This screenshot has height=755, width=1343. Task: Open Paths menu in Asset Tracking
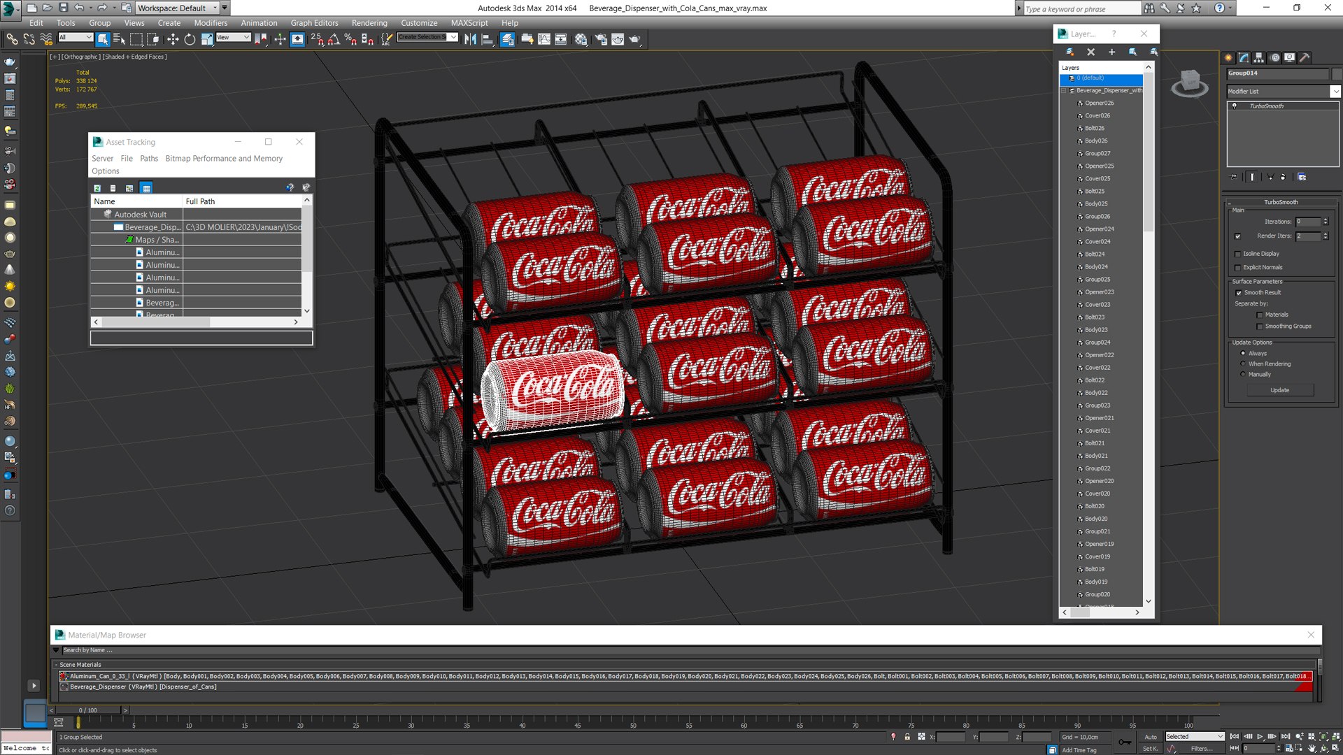149,159
